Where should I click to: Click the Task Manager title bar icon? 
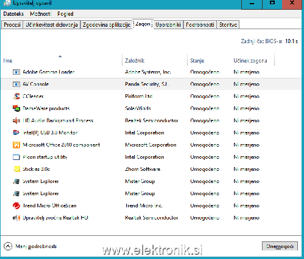click(7, 3)
